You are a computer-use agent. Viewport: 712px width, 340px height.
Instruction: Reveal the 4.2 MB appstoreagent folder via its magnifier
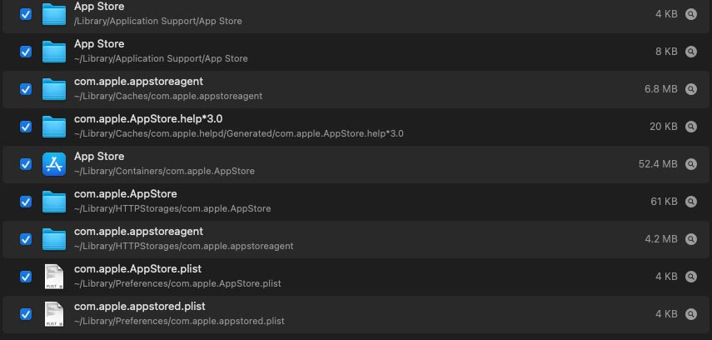[x=690, y=239]
